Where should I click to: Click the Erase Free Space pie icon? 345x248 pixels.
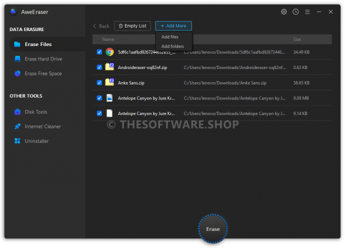click(x=17, y=74)
